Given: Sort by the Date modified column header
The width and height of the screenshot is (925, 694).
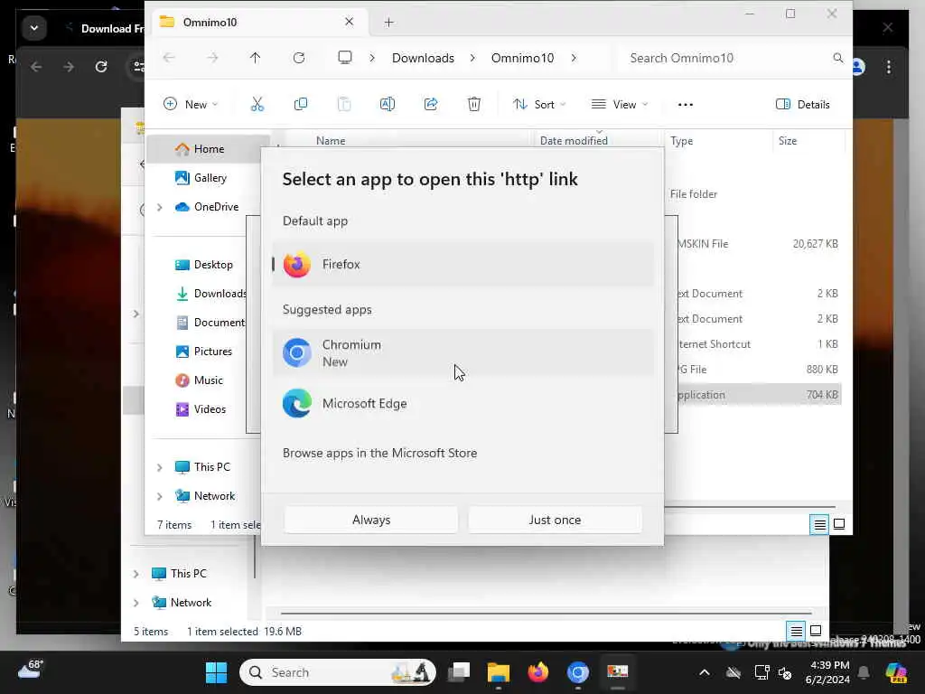Looking at the screenshot, I should tap(574, 140).
